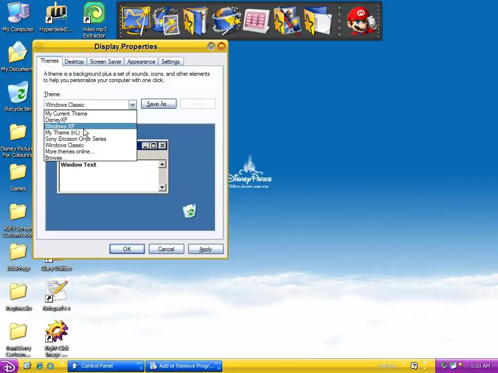This screenshot has width=498, height=373.
Task: Expand the Desktop toolbar chevron
Action: 404,363
